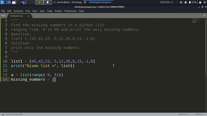
Task: Open the notifications bell icon
Action: [186, 2]
